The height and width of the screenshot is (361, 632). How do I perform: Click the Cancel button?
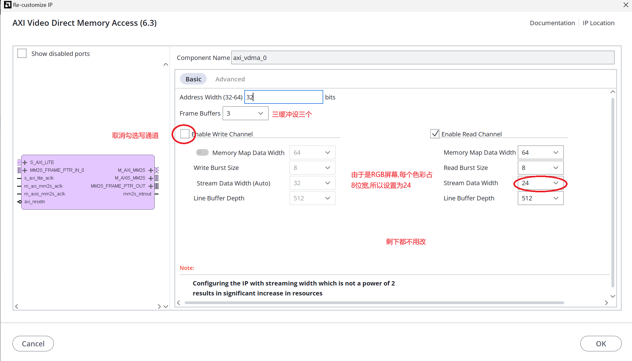[33, 344]
